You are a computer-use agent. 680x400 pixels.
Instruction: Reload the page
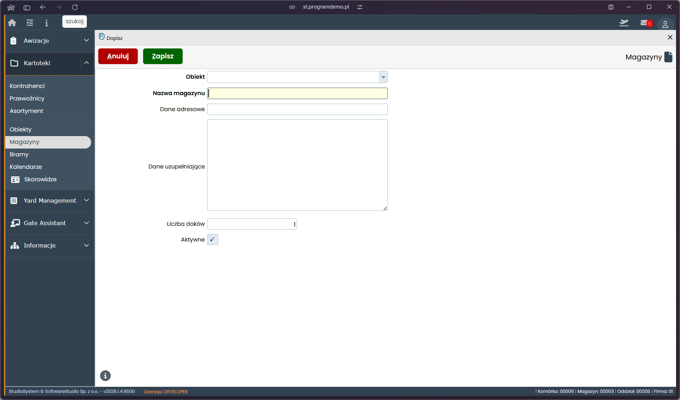coord(75,7)
